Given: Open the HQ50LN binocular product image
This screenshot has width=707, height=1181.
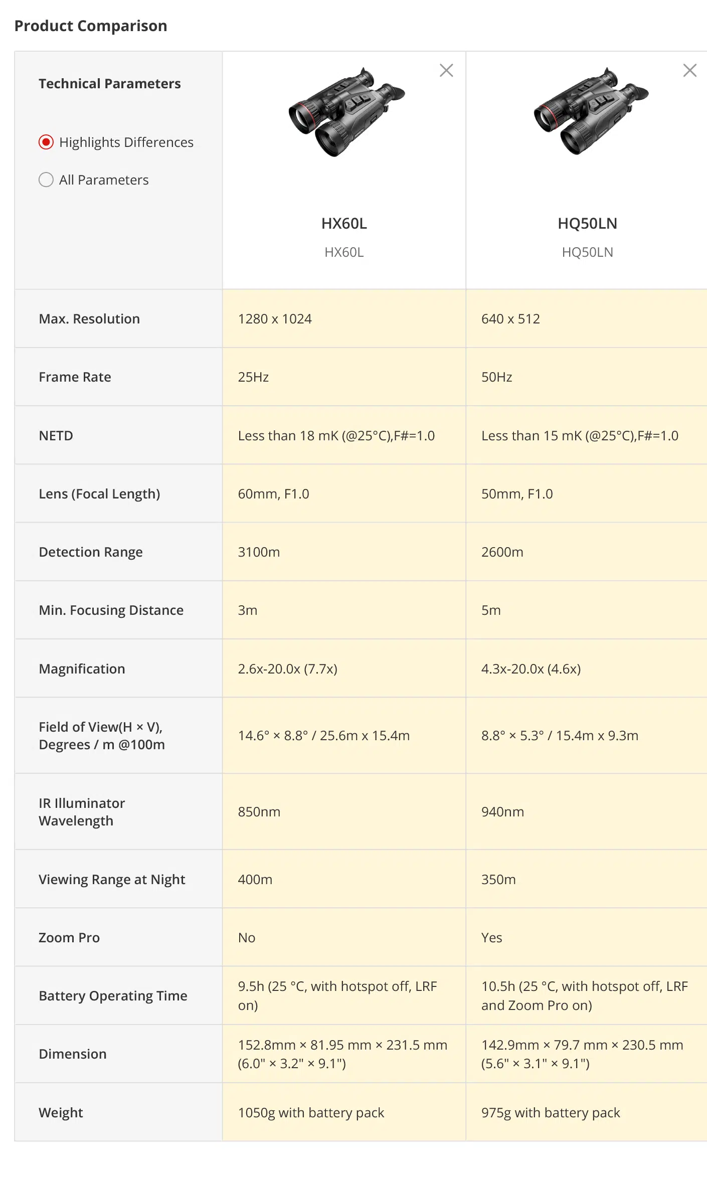Looking at the screenshot, I should click(591, 112).
